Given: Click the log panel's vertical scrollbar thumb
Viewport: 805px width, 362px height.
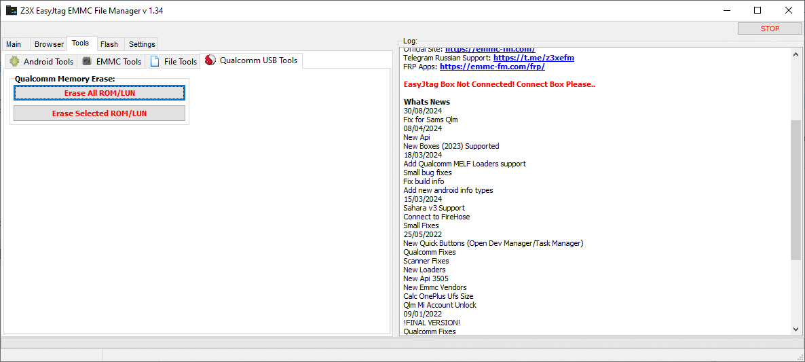Looking at the screenshot, I should (796, 190).
